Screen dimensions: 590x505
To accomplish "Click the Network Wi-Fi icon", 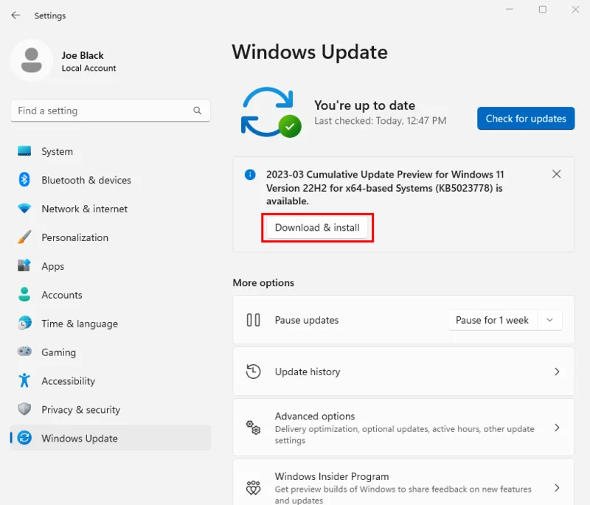I will point(24,208).
